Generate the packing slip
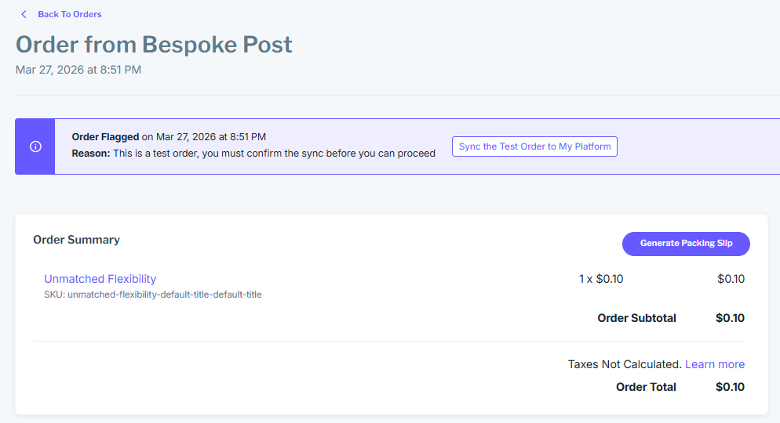The width and height of the screenshot is (780, 423). [686, 244]
